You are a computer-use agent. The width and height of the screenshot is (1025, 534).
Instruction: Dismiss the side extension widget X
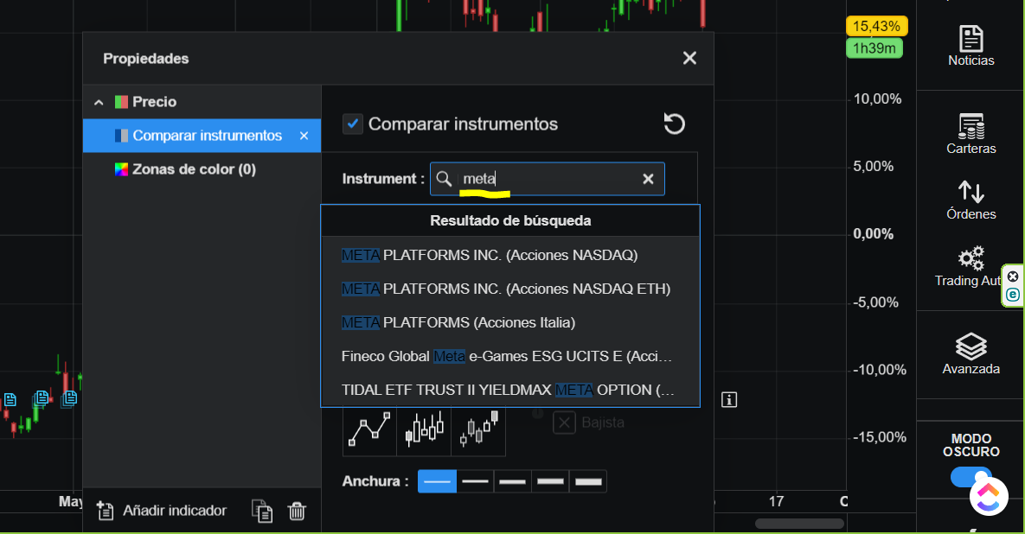click(1013, 277)
